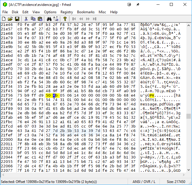Image resolution: width=192 pixels, height=185 pixels.
Task: Save the file using the floppy disk icon
Action: click(x=17, y=19)
